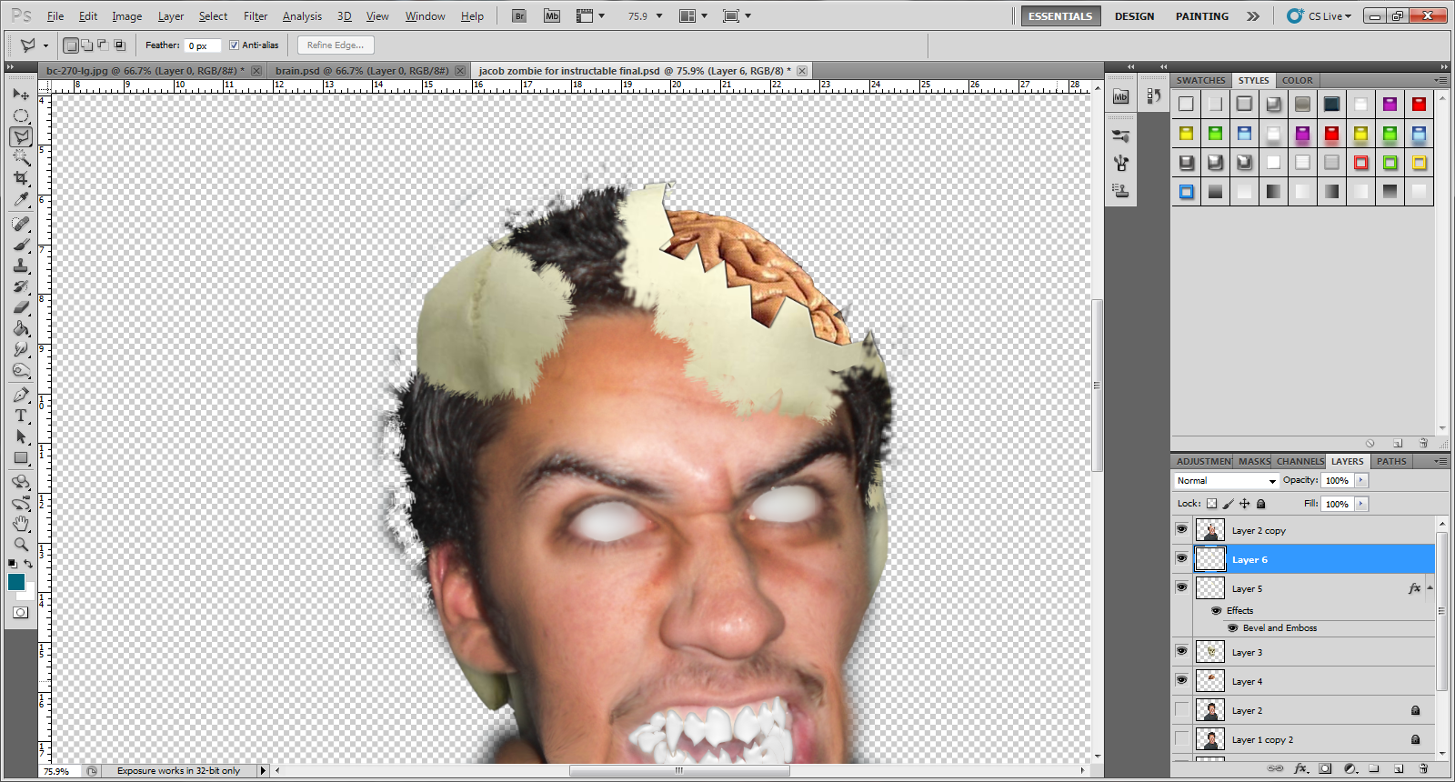Select the Rectangle shape tool

click(21, 457)
